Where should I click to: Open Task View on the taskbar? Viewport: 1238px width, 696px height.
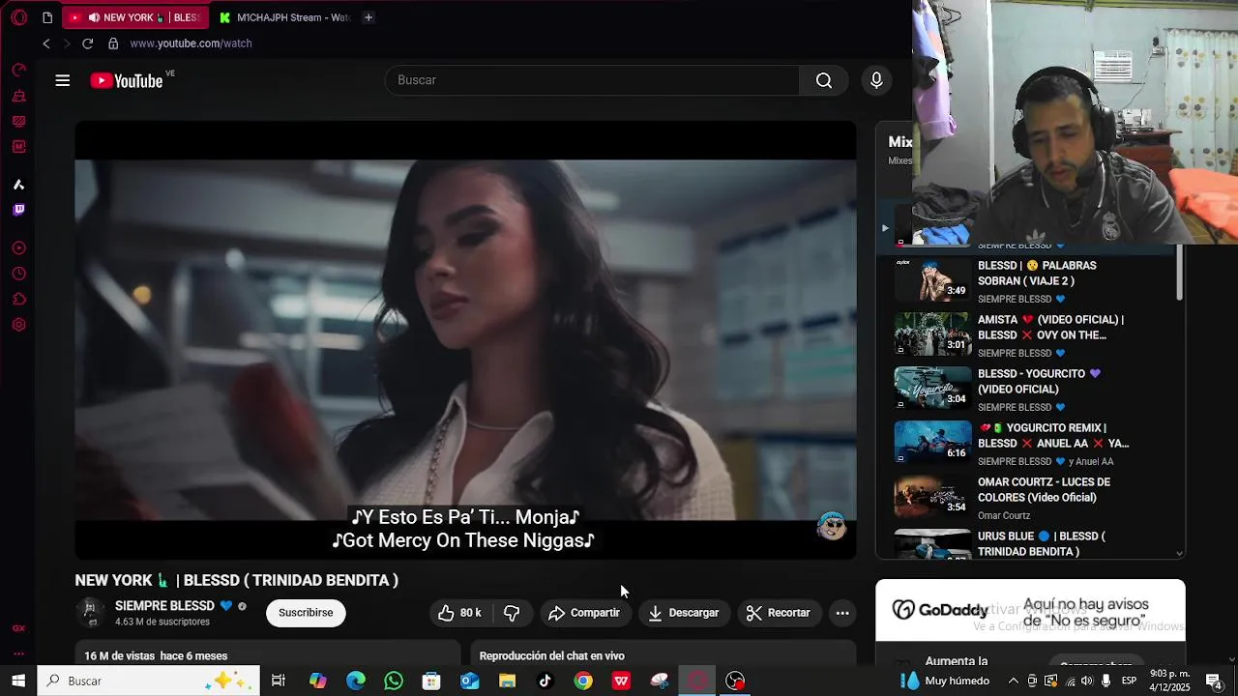tap(279, 681)
